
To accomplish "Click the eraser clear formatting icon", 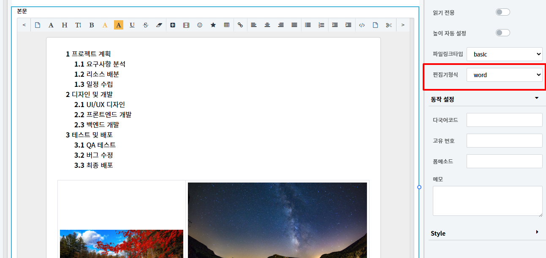I will [x=159, y=25].
